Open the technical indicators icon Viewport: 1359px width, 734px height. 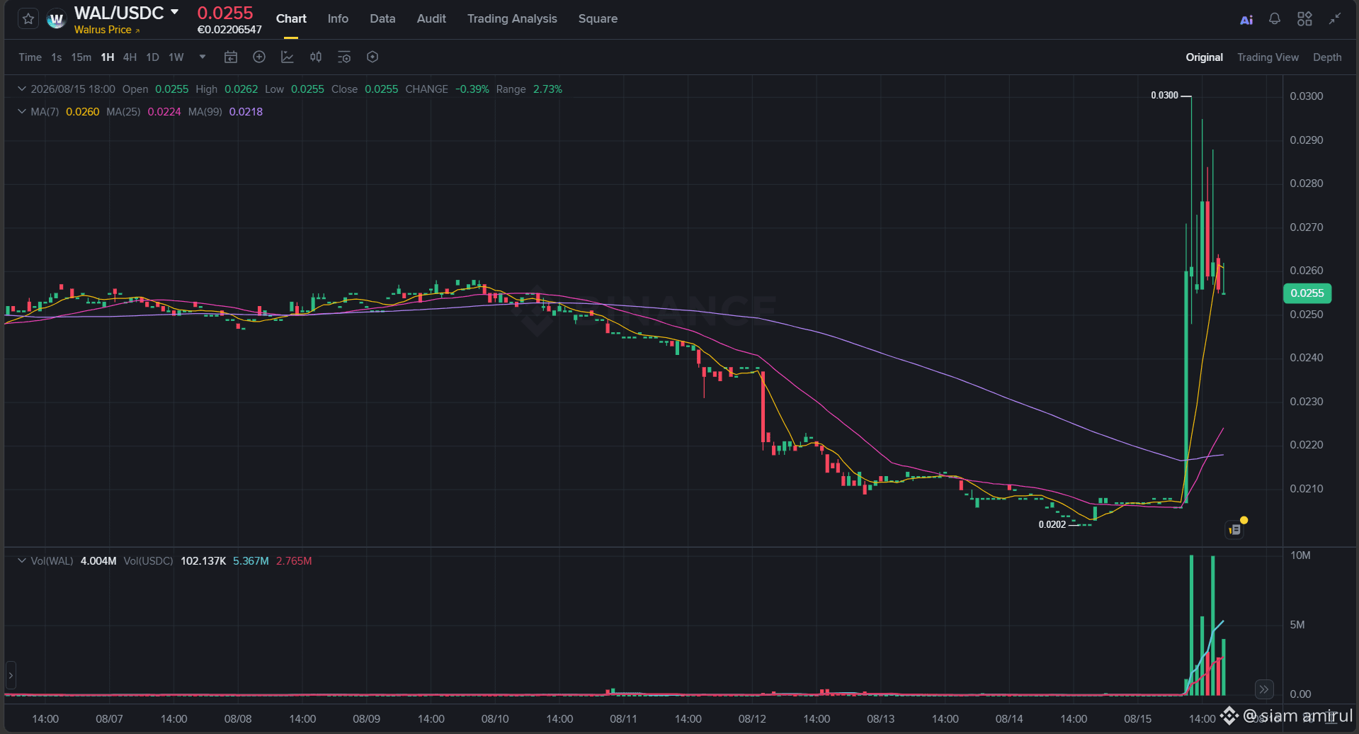(x=288, y=57)
